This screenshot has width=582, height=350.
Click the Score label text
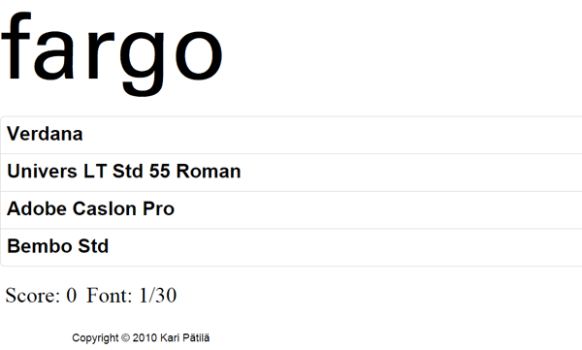tap(33, 296)
